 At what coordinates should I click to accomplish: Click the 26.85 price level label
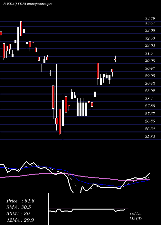(150, 121)
